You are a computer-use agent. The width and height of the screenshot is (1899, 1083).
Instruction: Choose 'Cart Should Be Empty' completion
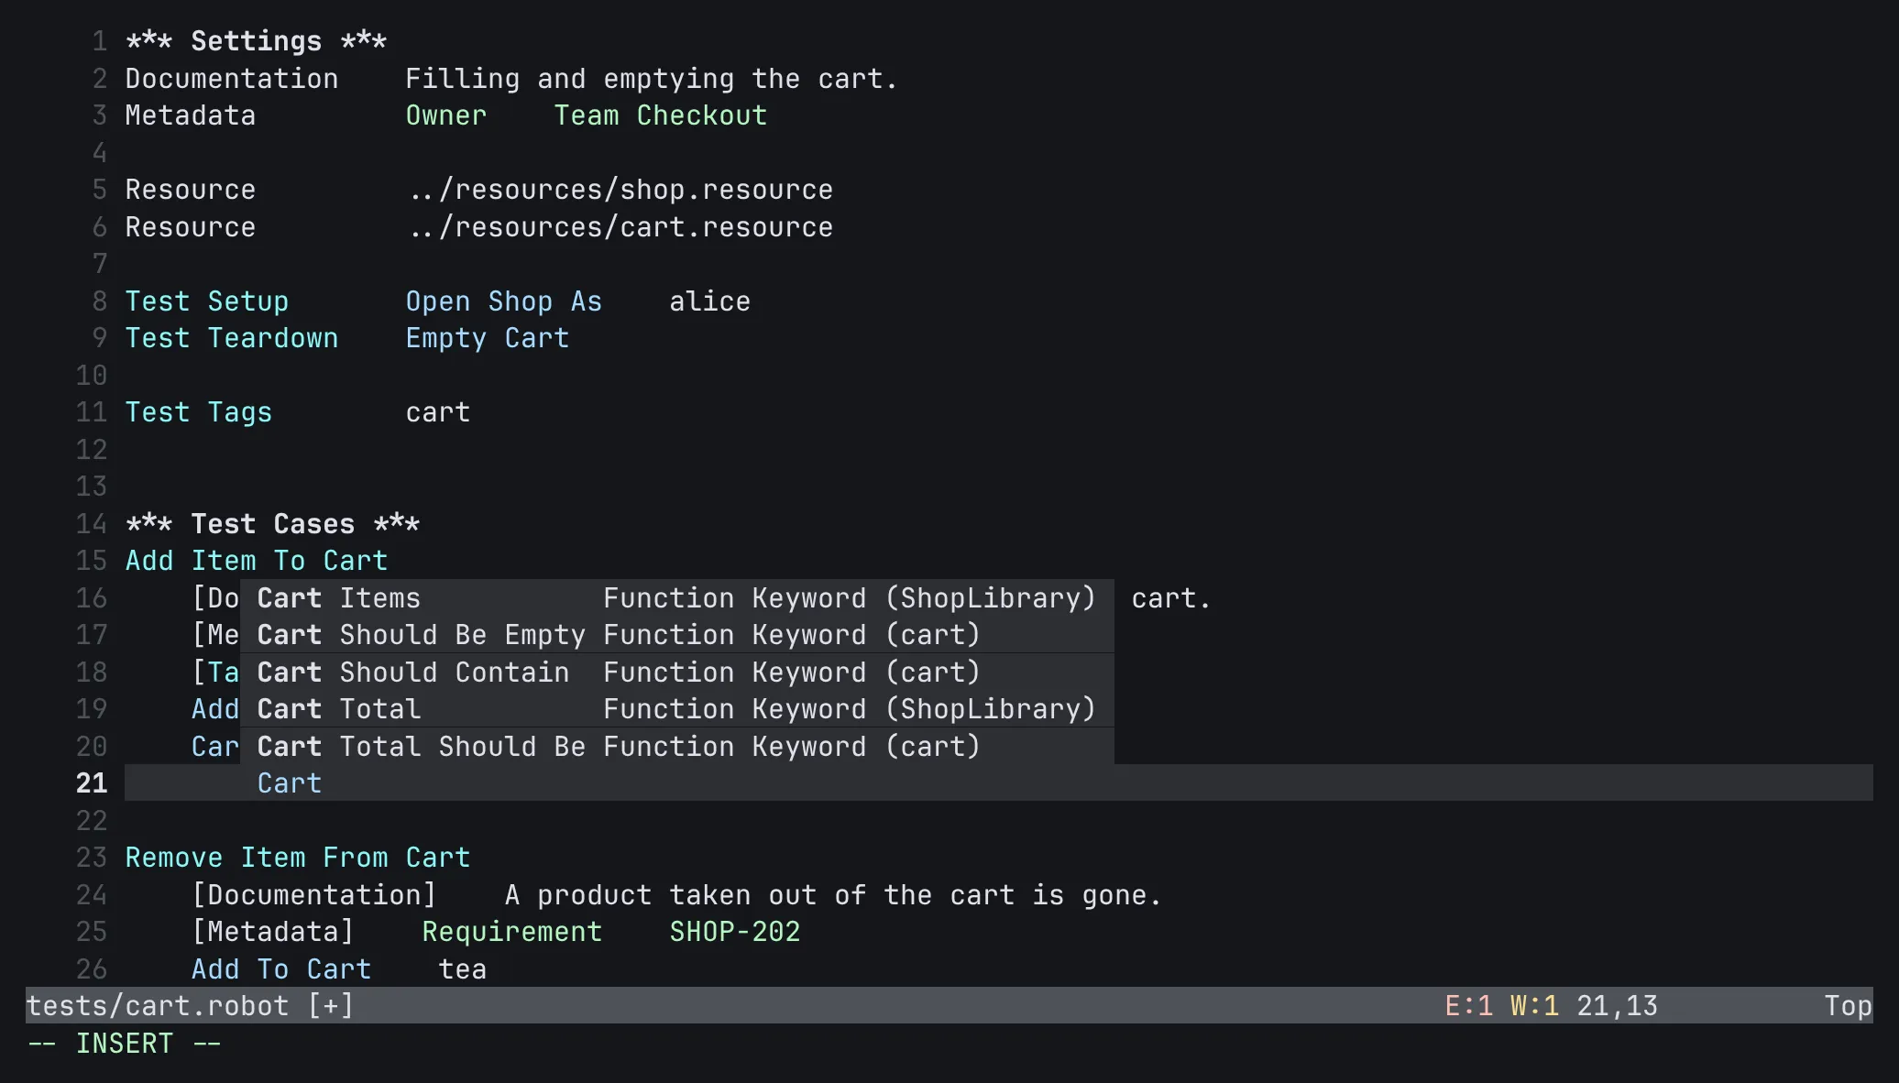(x=676, y=634)
